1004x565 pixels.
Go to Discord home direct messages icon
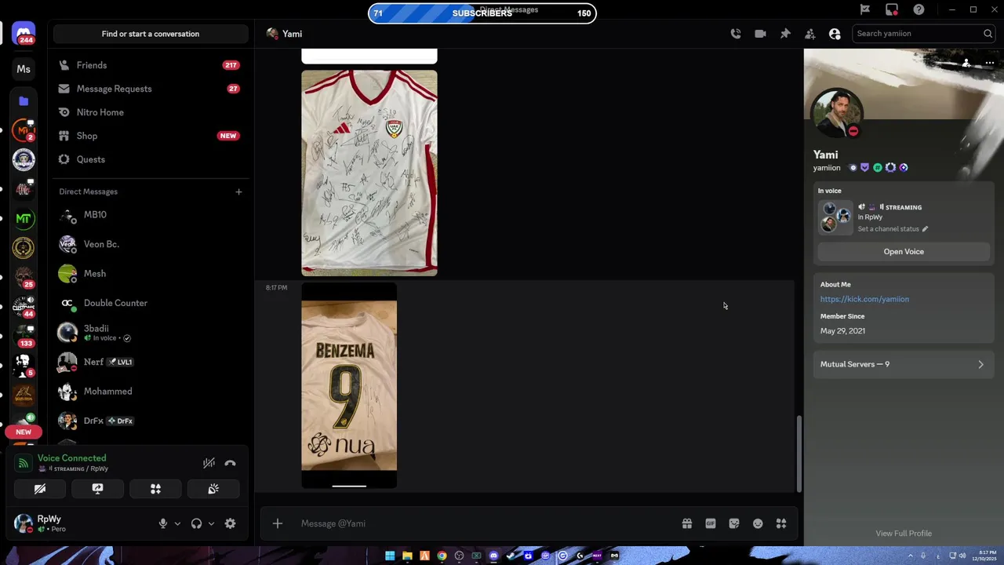tap(24, 34)
